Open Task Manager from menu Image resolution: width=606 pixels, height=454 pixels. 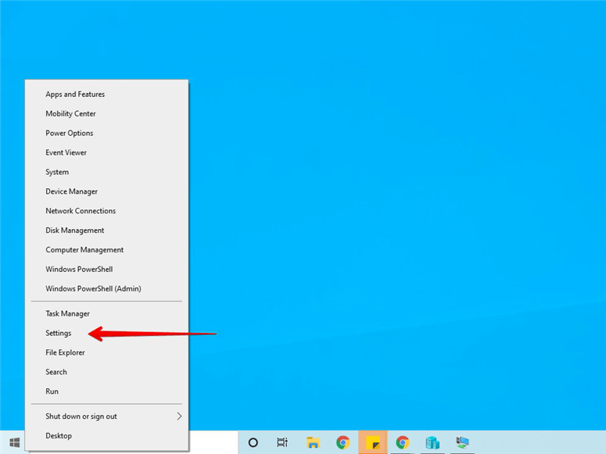point(106,314)
